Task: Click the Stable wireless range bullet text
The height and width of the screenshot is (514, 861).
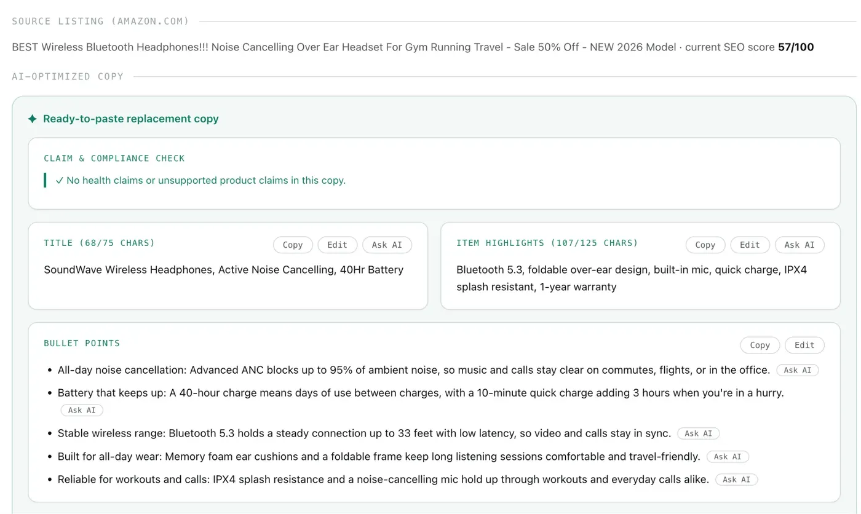Action: (364, 433)
